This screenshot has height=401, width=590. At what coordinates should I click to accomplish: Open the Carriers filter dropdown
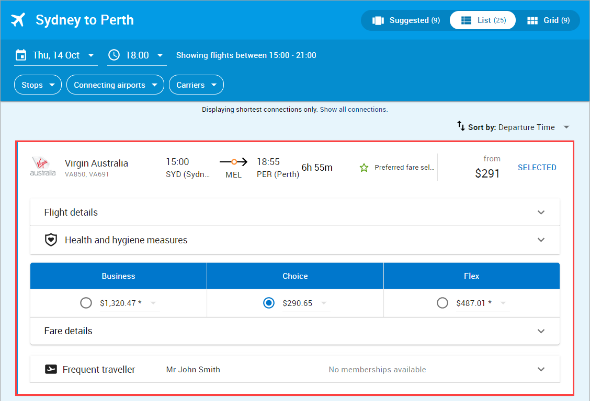(197, 85)
